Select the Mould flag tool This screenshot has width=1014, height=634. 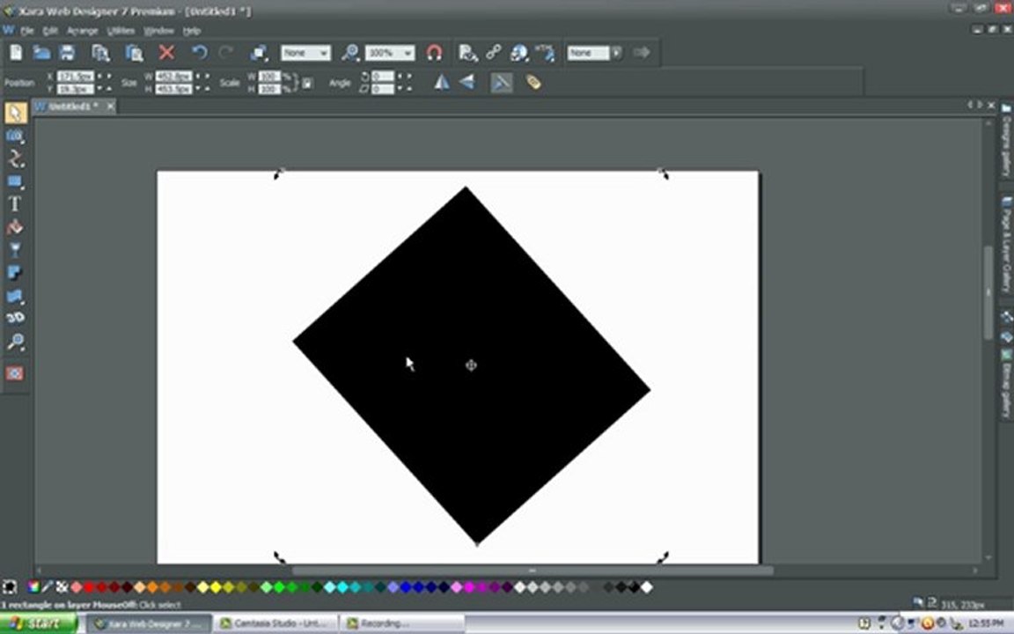(15, 296)
